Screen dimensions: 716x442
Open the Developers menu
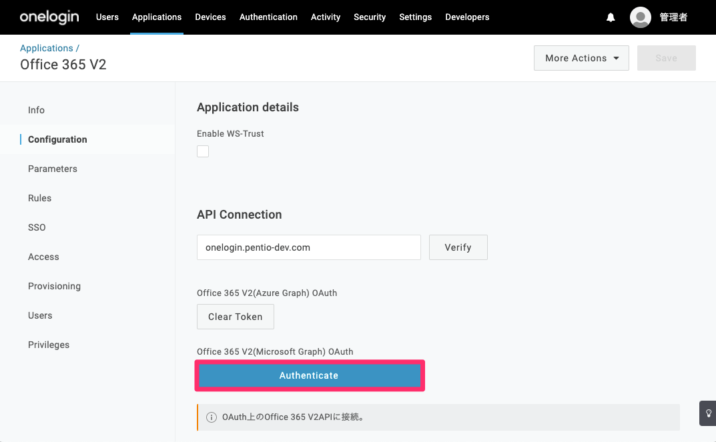pos(467,17)
